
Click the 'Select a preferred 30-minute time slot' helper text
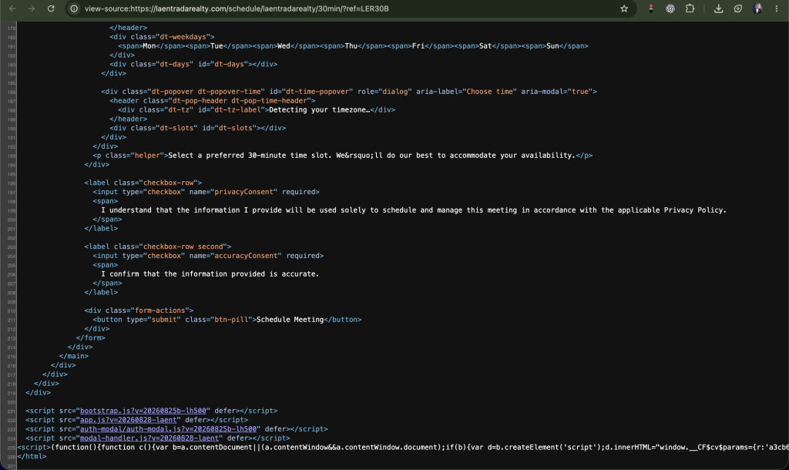(371, 156)
